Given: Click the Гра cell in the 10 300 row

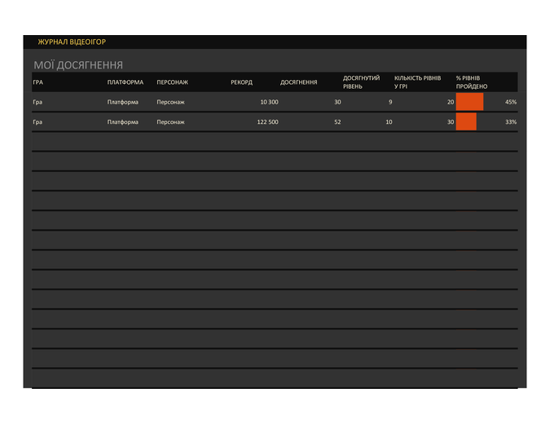Looking at the screenshot, I should click(x=37, y=102).
